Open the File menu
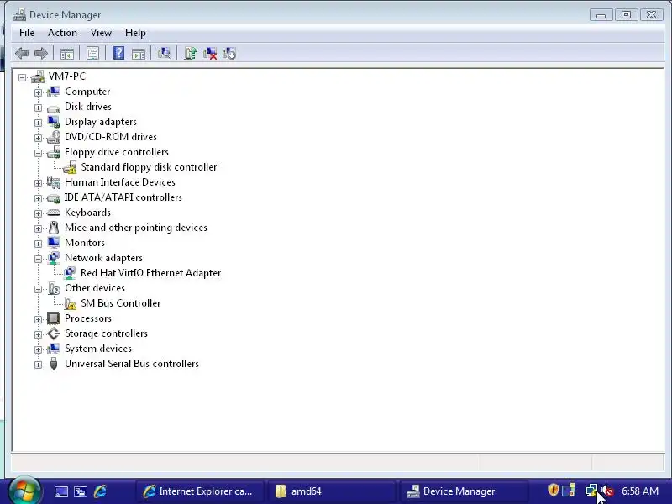 [x=27, y=33]
